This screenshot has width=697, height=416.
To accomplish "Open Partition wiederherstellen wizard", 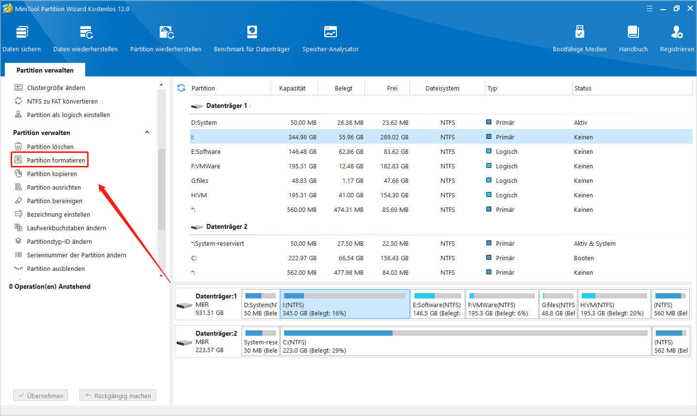I will [x=166, y=39].
